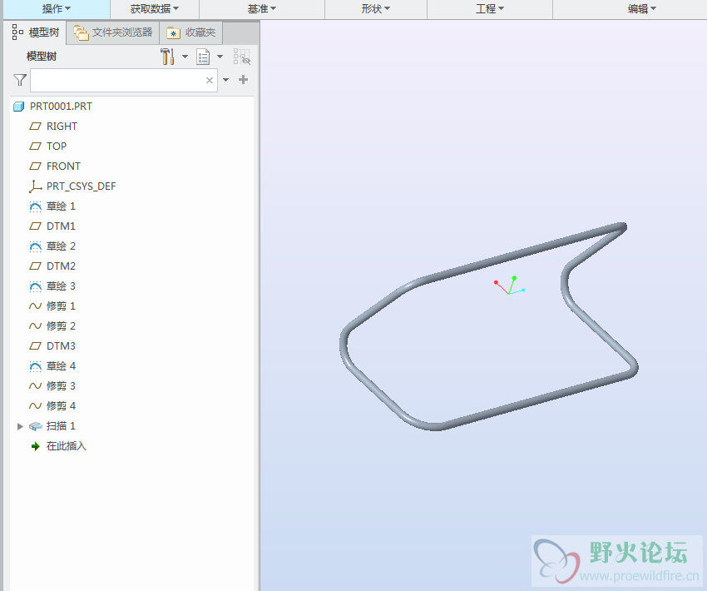The width and height of the screenshot is (707, 591).
Task: Clear the model tree search field
Action: pos(210,80)
